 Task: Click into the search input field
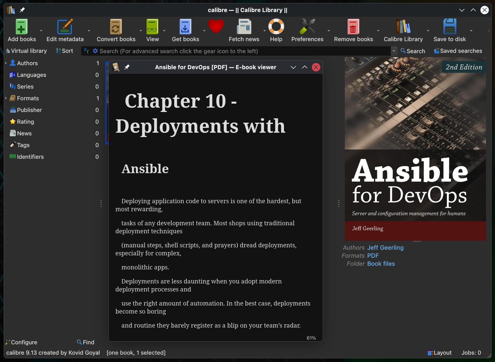[x=244, y=51]
